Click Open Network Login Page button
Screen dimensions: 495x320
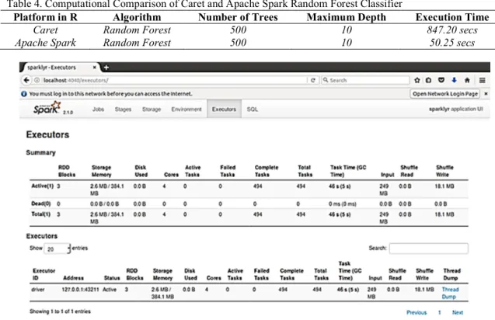pos(445,94)
